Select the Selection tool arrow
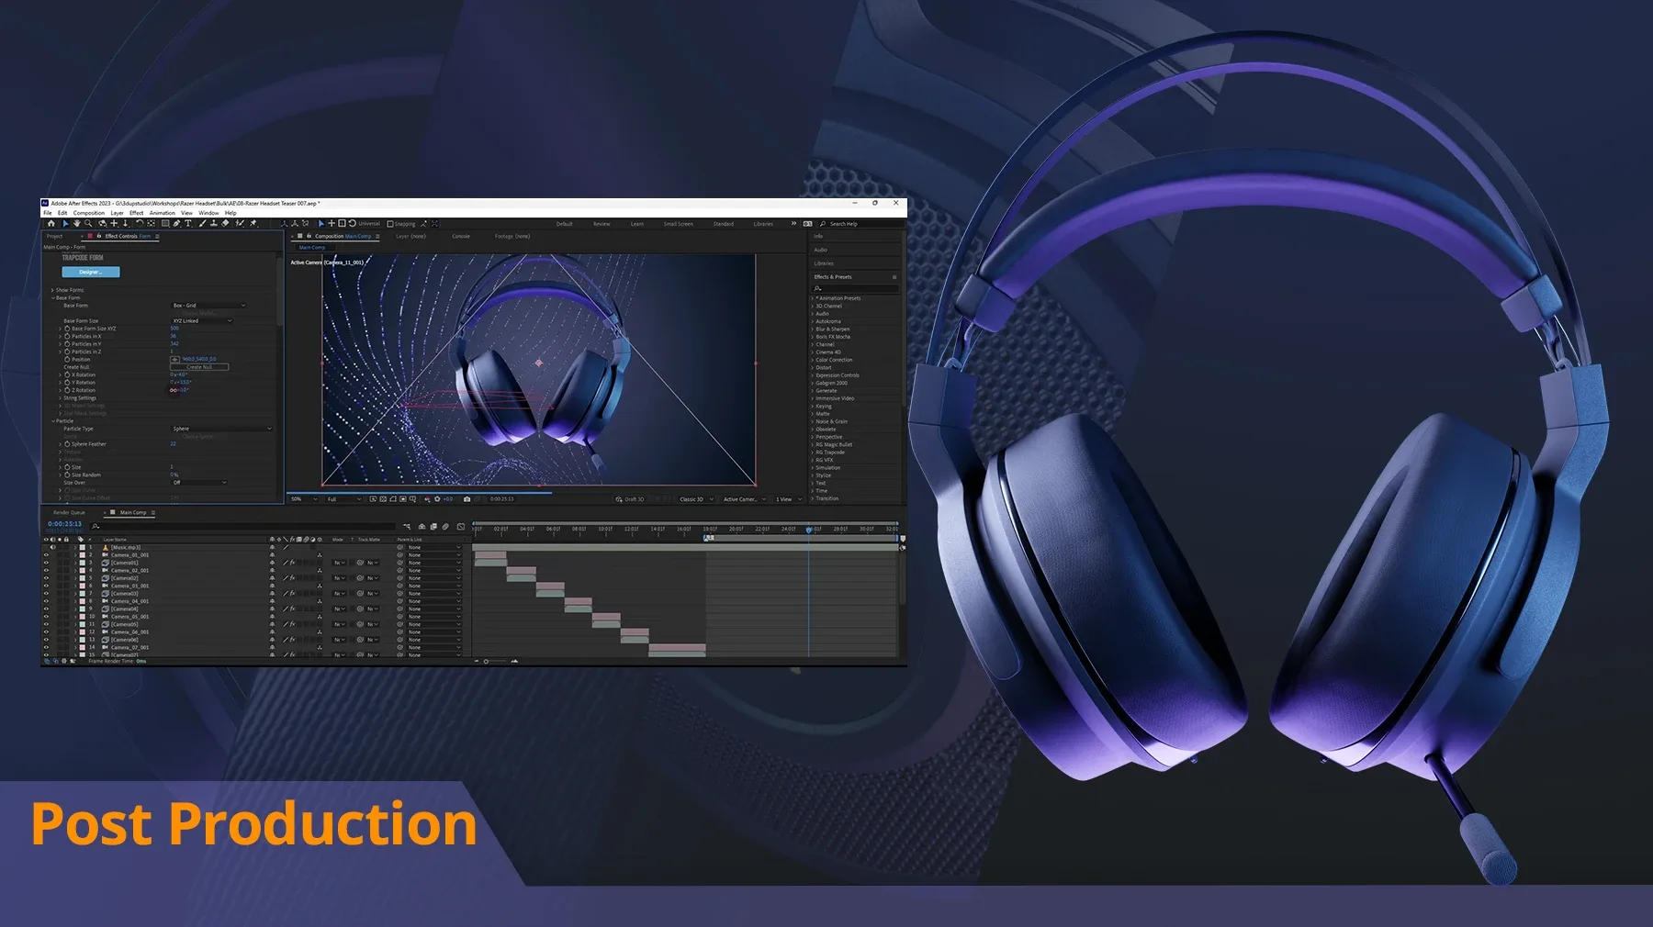Screen dimensions: 1653x927 pos(66,224)
